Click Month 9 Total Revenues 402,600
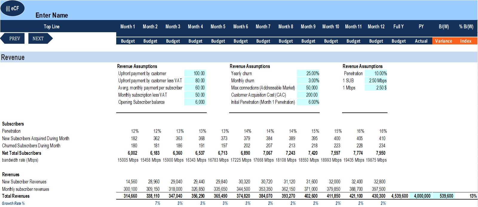The width and height of the screenshot is (478, 207). pos(311,196)
